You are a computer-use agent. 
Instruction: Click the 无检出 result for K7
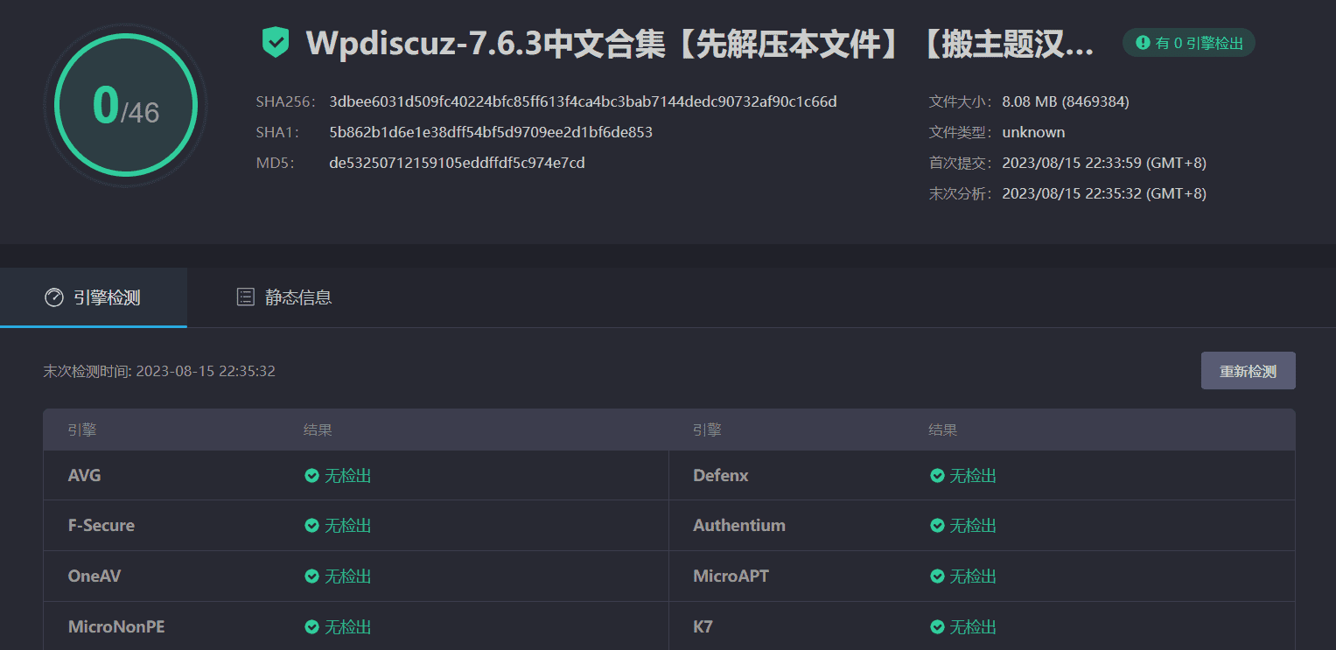(x=974, y=627)
